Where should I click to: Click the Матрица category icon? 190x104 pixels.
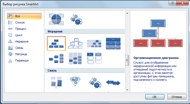(x=10, y=54)
